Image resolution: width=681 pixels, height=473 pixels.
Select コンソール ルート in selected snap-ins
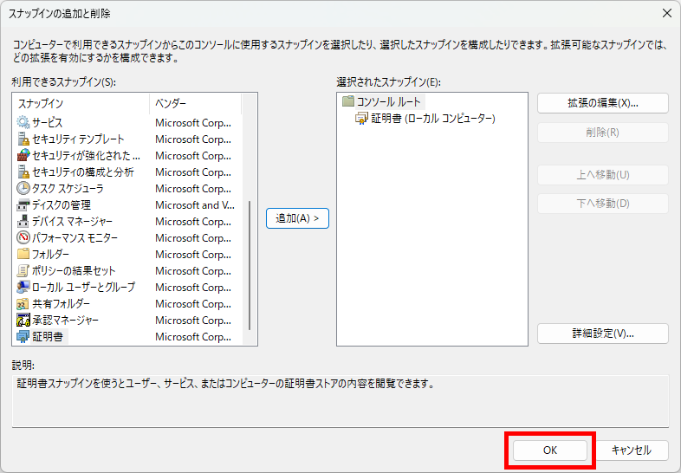pos(389,101)
